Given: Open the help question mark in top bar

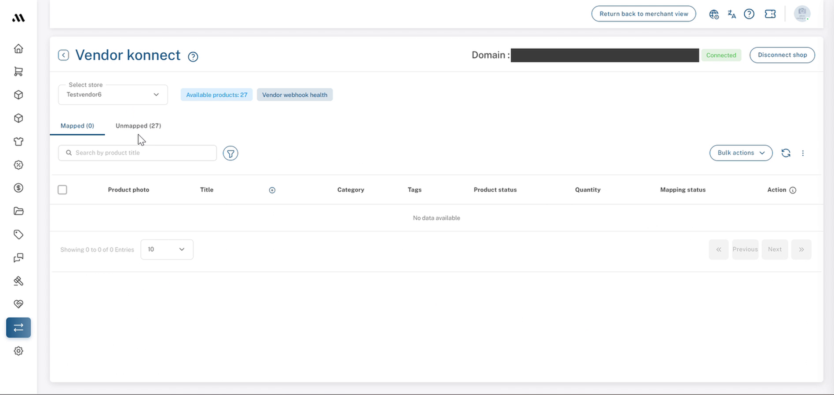Looking at the screenshot, I should coord(749,14).
